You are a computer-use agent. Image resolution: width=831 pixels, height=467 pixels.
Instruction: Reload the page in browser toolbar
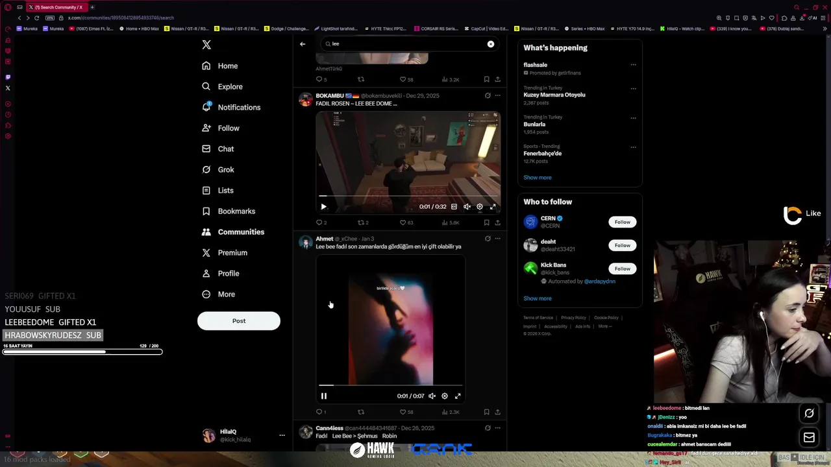[x=36, y=18]
